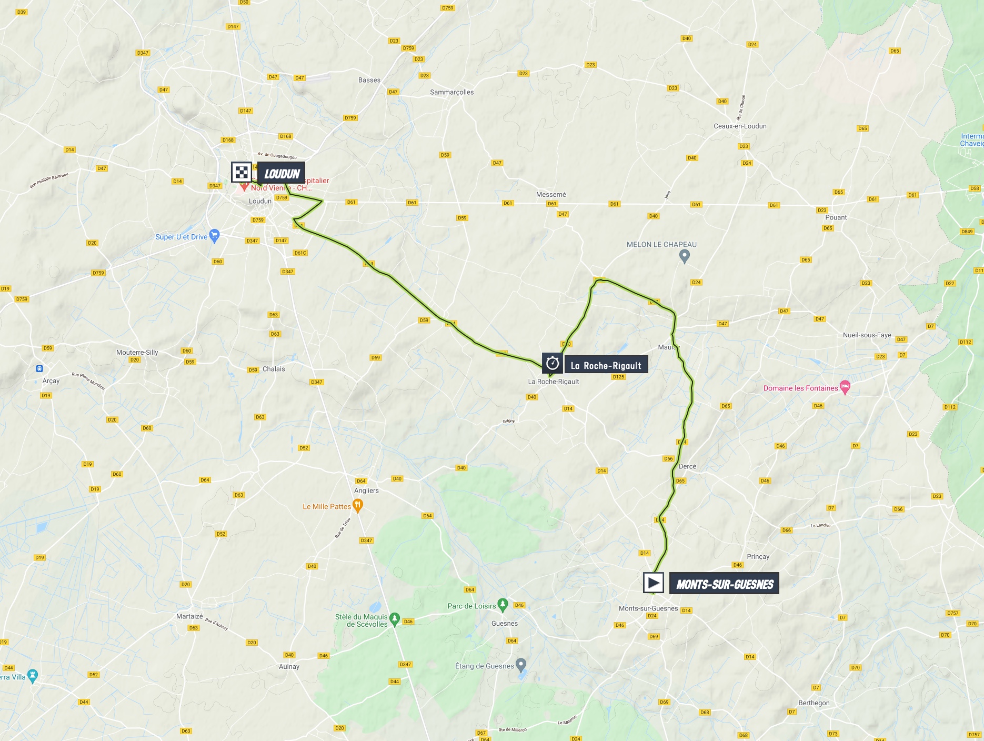This screenshot has width=984, height=741.
Task: Click the MELON LE CHAPEAU location pin
Action: 684,256
